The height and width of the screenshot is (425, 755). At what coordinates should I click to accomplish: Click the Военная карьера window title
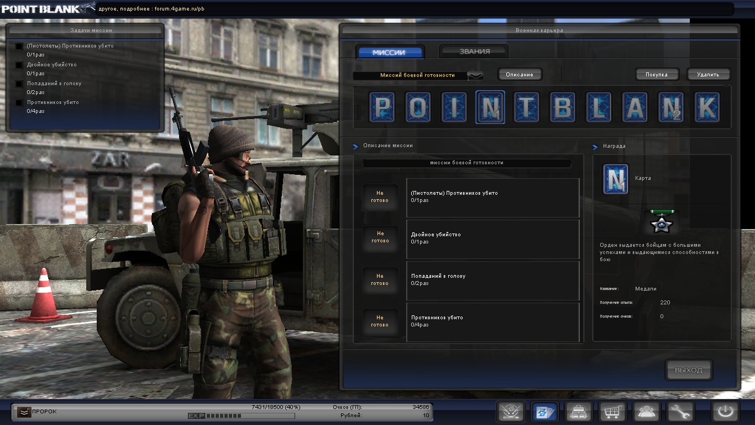[539, 30]
